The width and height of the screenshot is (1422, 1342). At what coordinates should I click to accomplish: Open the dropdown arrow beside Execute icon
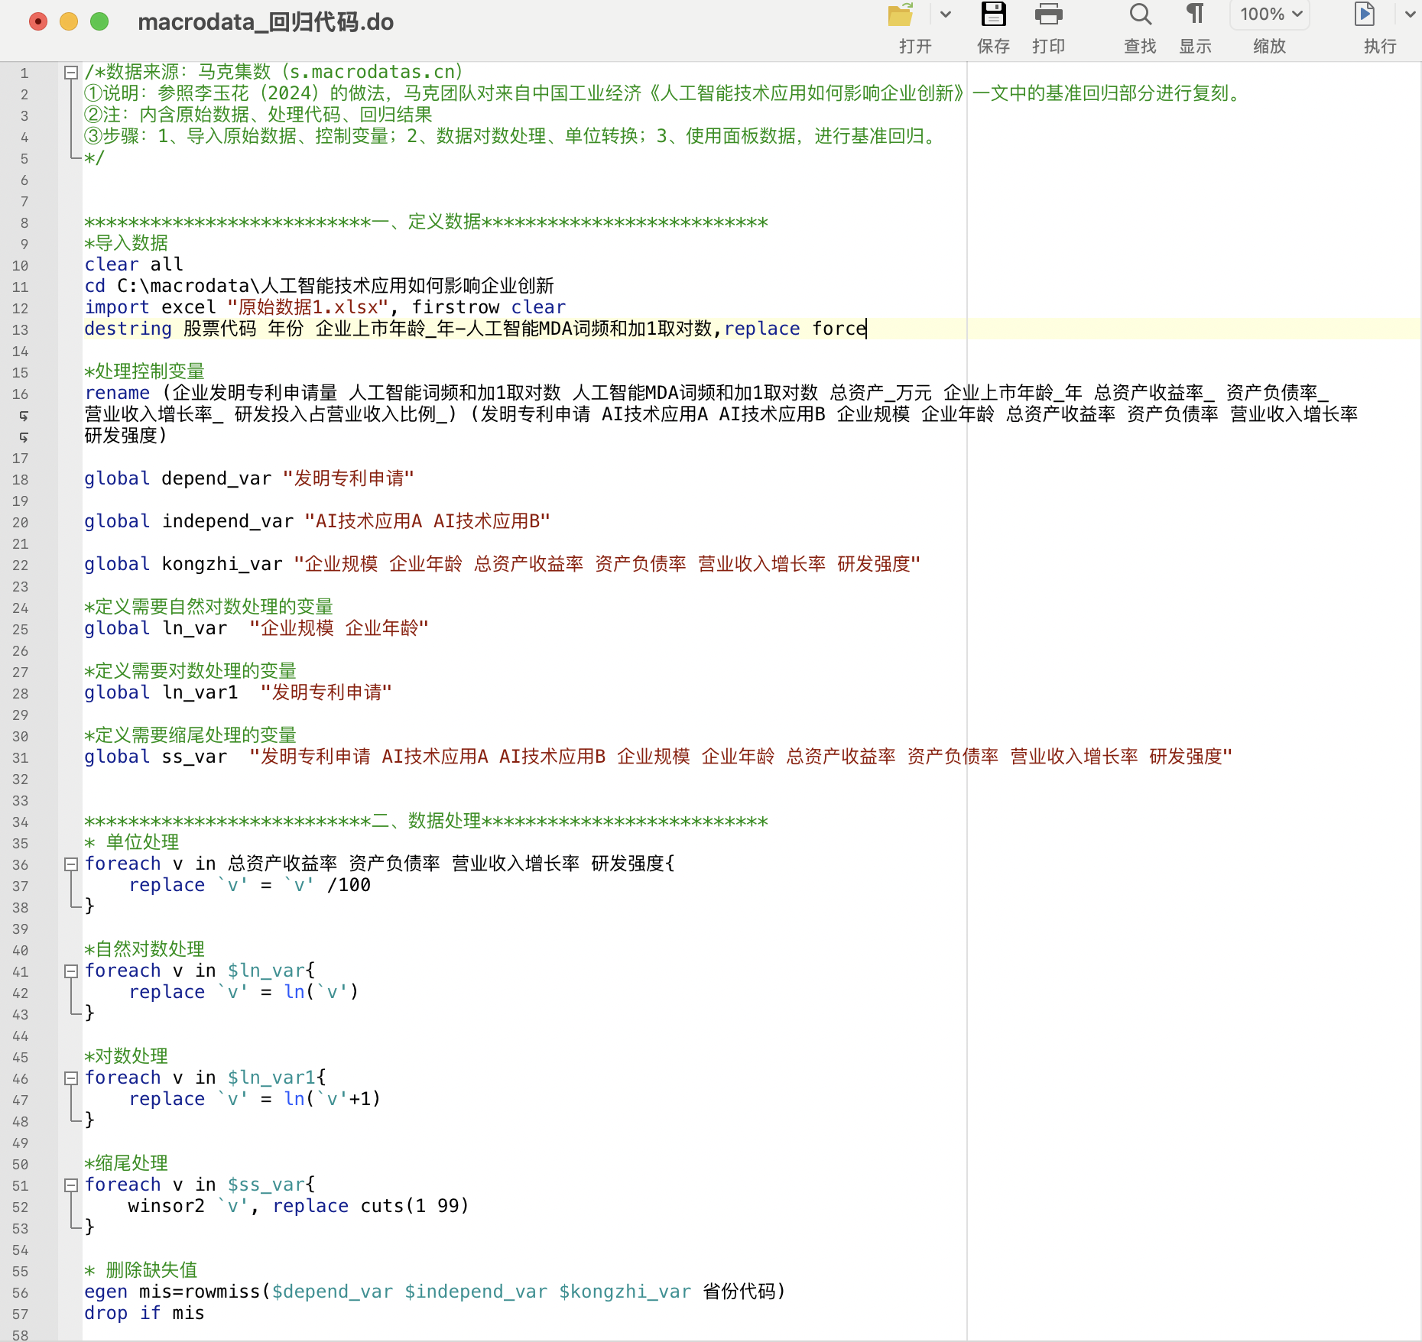coord(1410,15)
